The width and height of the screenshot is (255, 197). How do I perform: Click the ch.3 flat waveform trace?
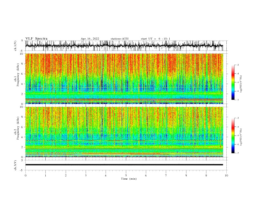click(x=124, y=165)
